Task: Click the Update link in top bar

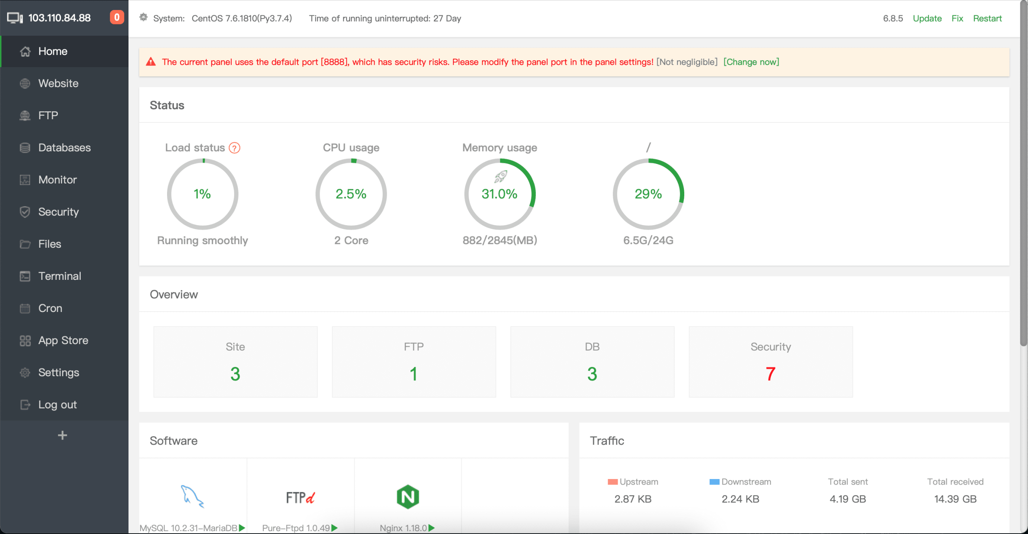Action: pos(927,18)
